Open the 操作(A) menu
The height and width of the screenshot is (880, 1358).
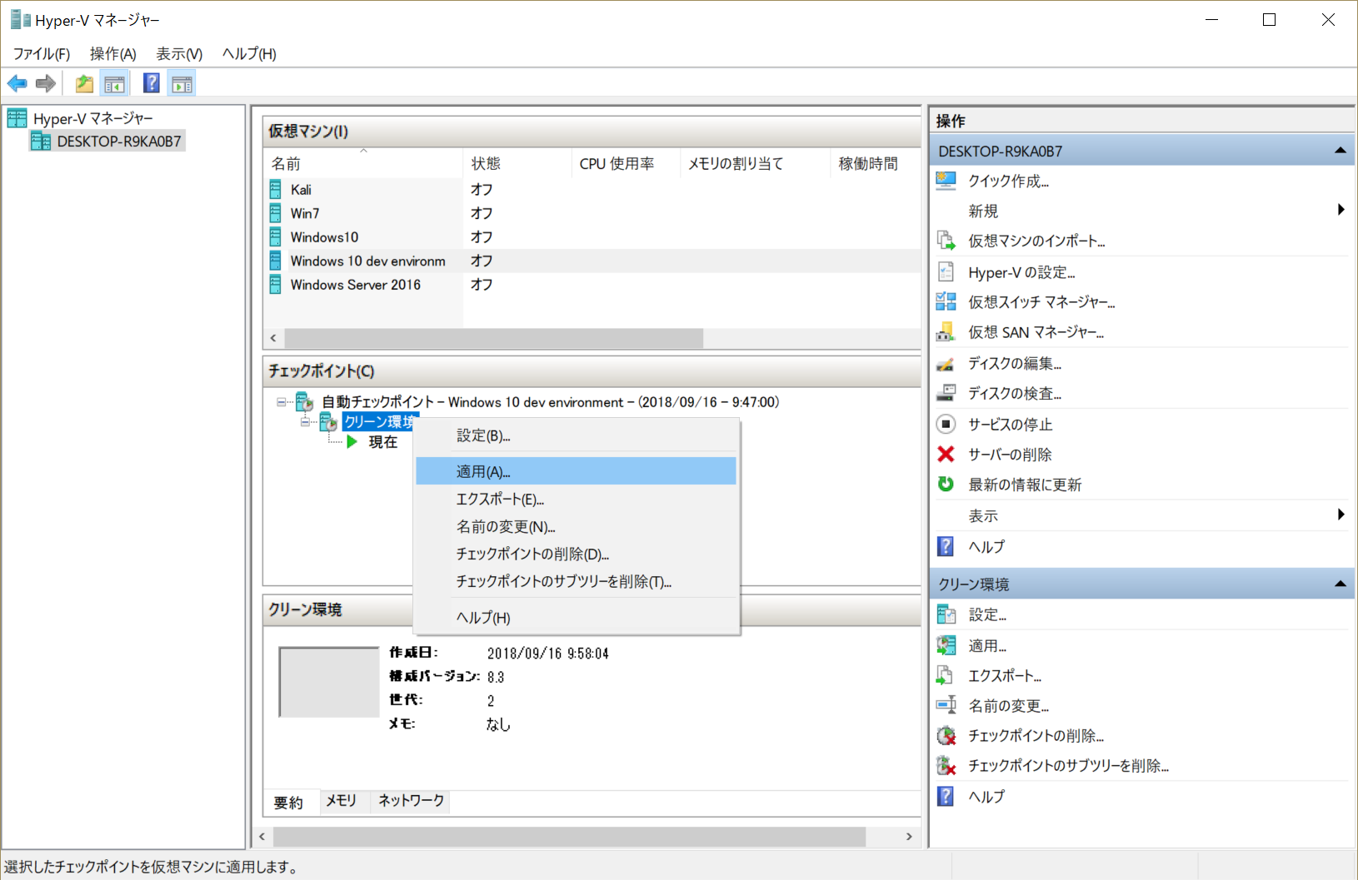(x=113, y=54)
